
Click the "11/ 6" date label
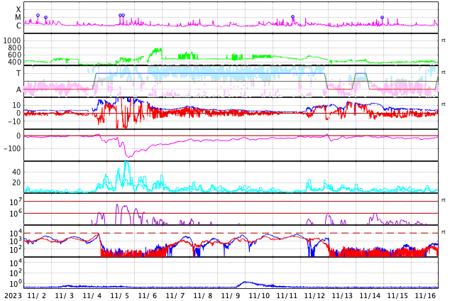click(x=148, y=295)
